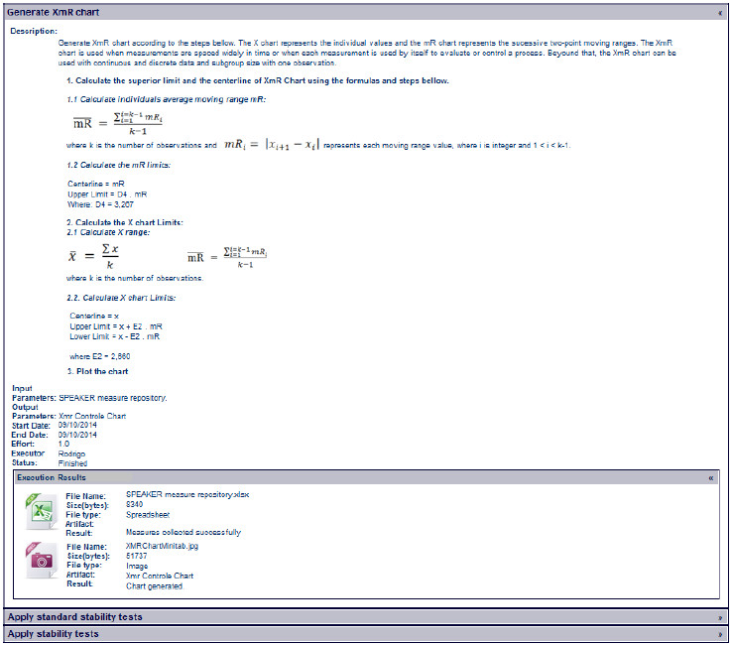Expand the Apply stability tests chevron

coord(720,633)
